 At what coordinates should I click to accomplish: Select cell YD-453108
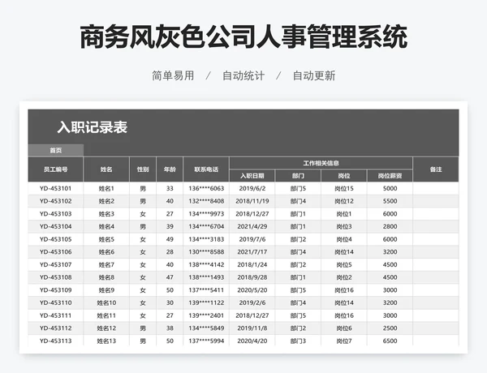tap(55, 277)
